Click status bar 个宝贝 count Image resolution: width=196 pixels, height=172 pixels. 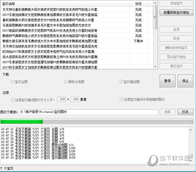[x=7, y=168]
